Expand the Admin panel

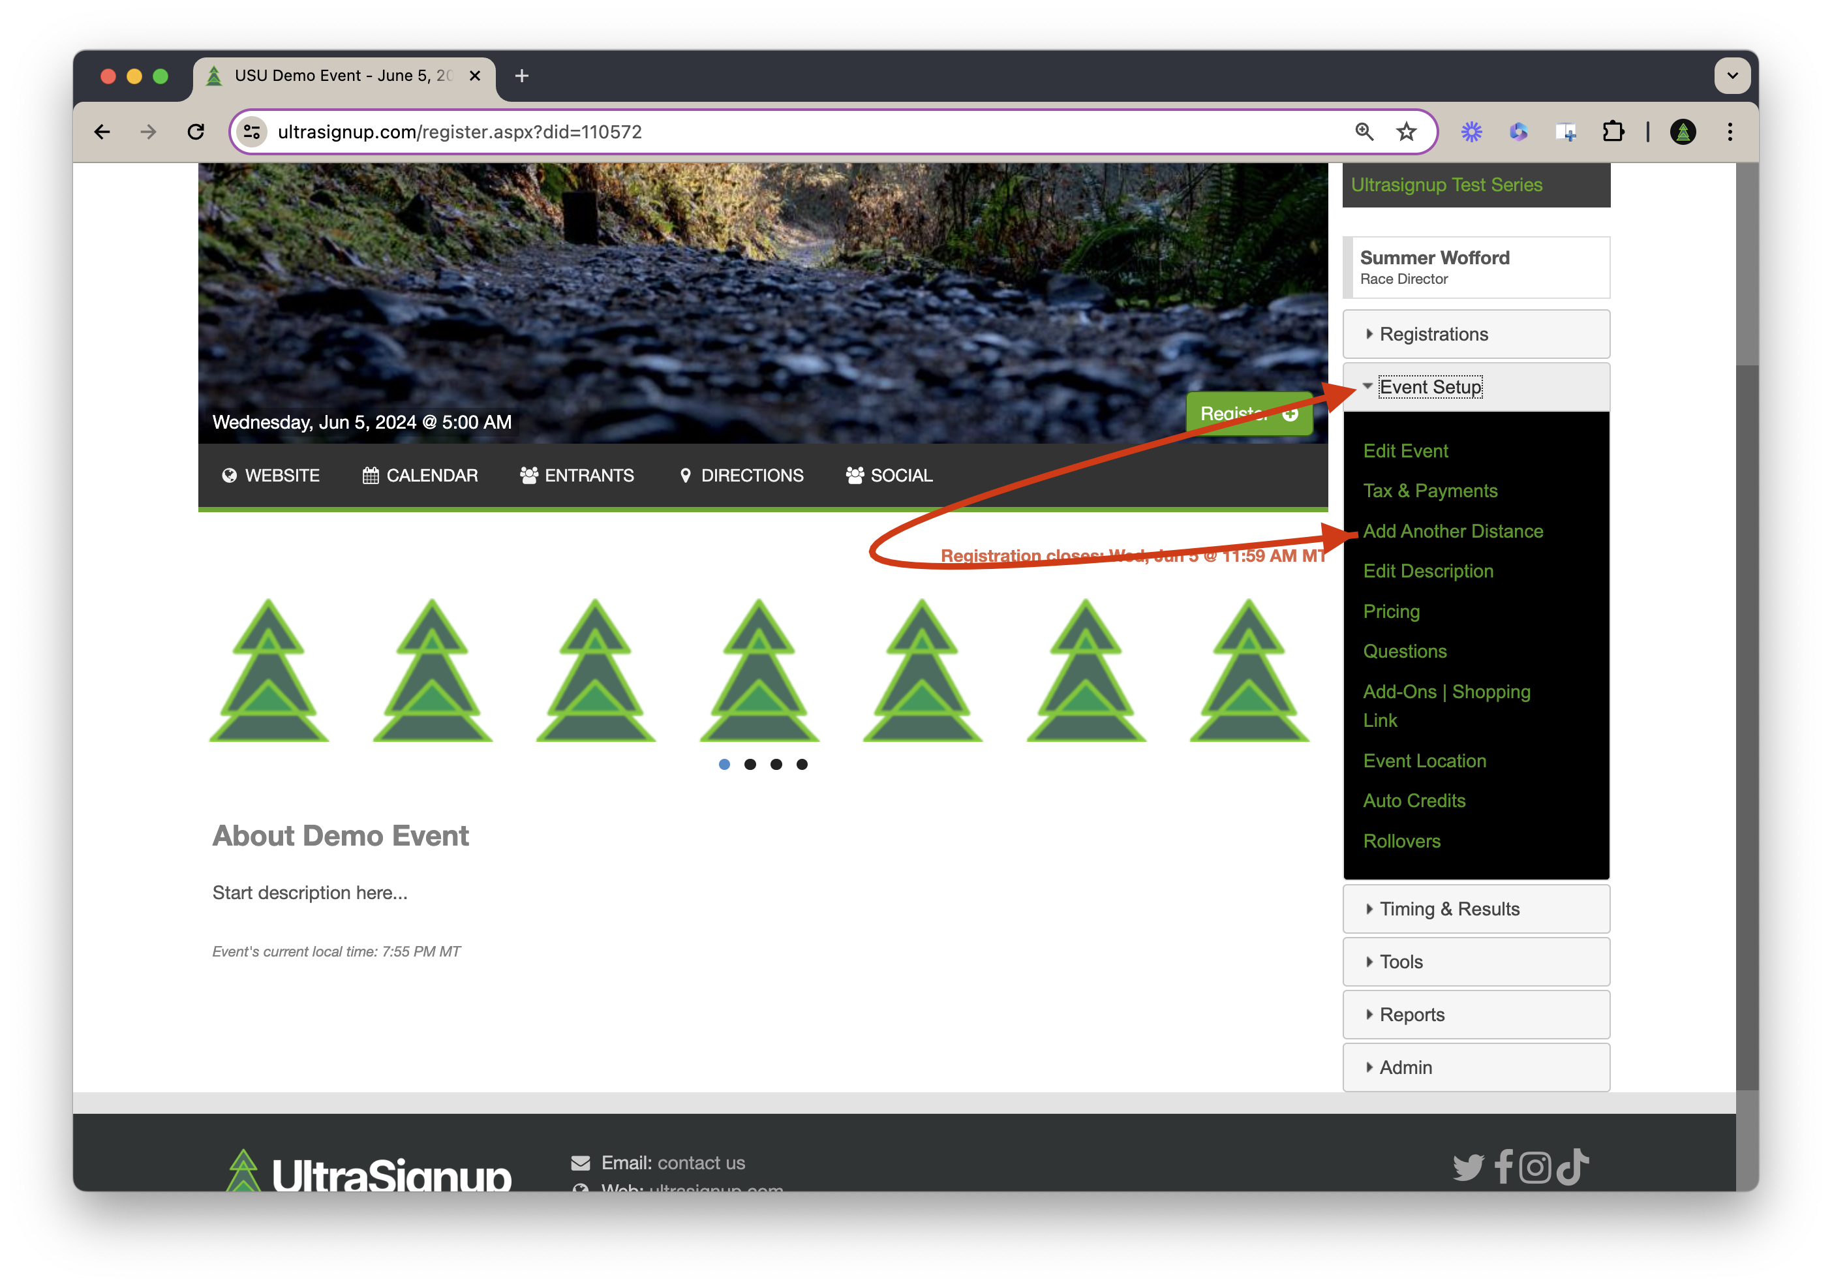coord(1476,1067)
